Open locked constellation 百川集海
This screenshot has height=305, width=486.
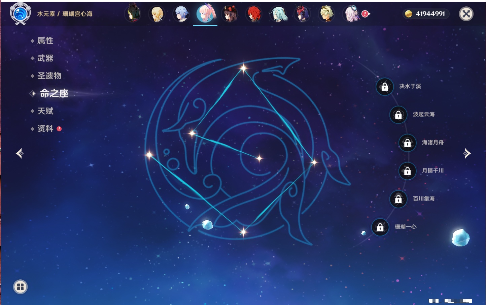coord(398,199)
